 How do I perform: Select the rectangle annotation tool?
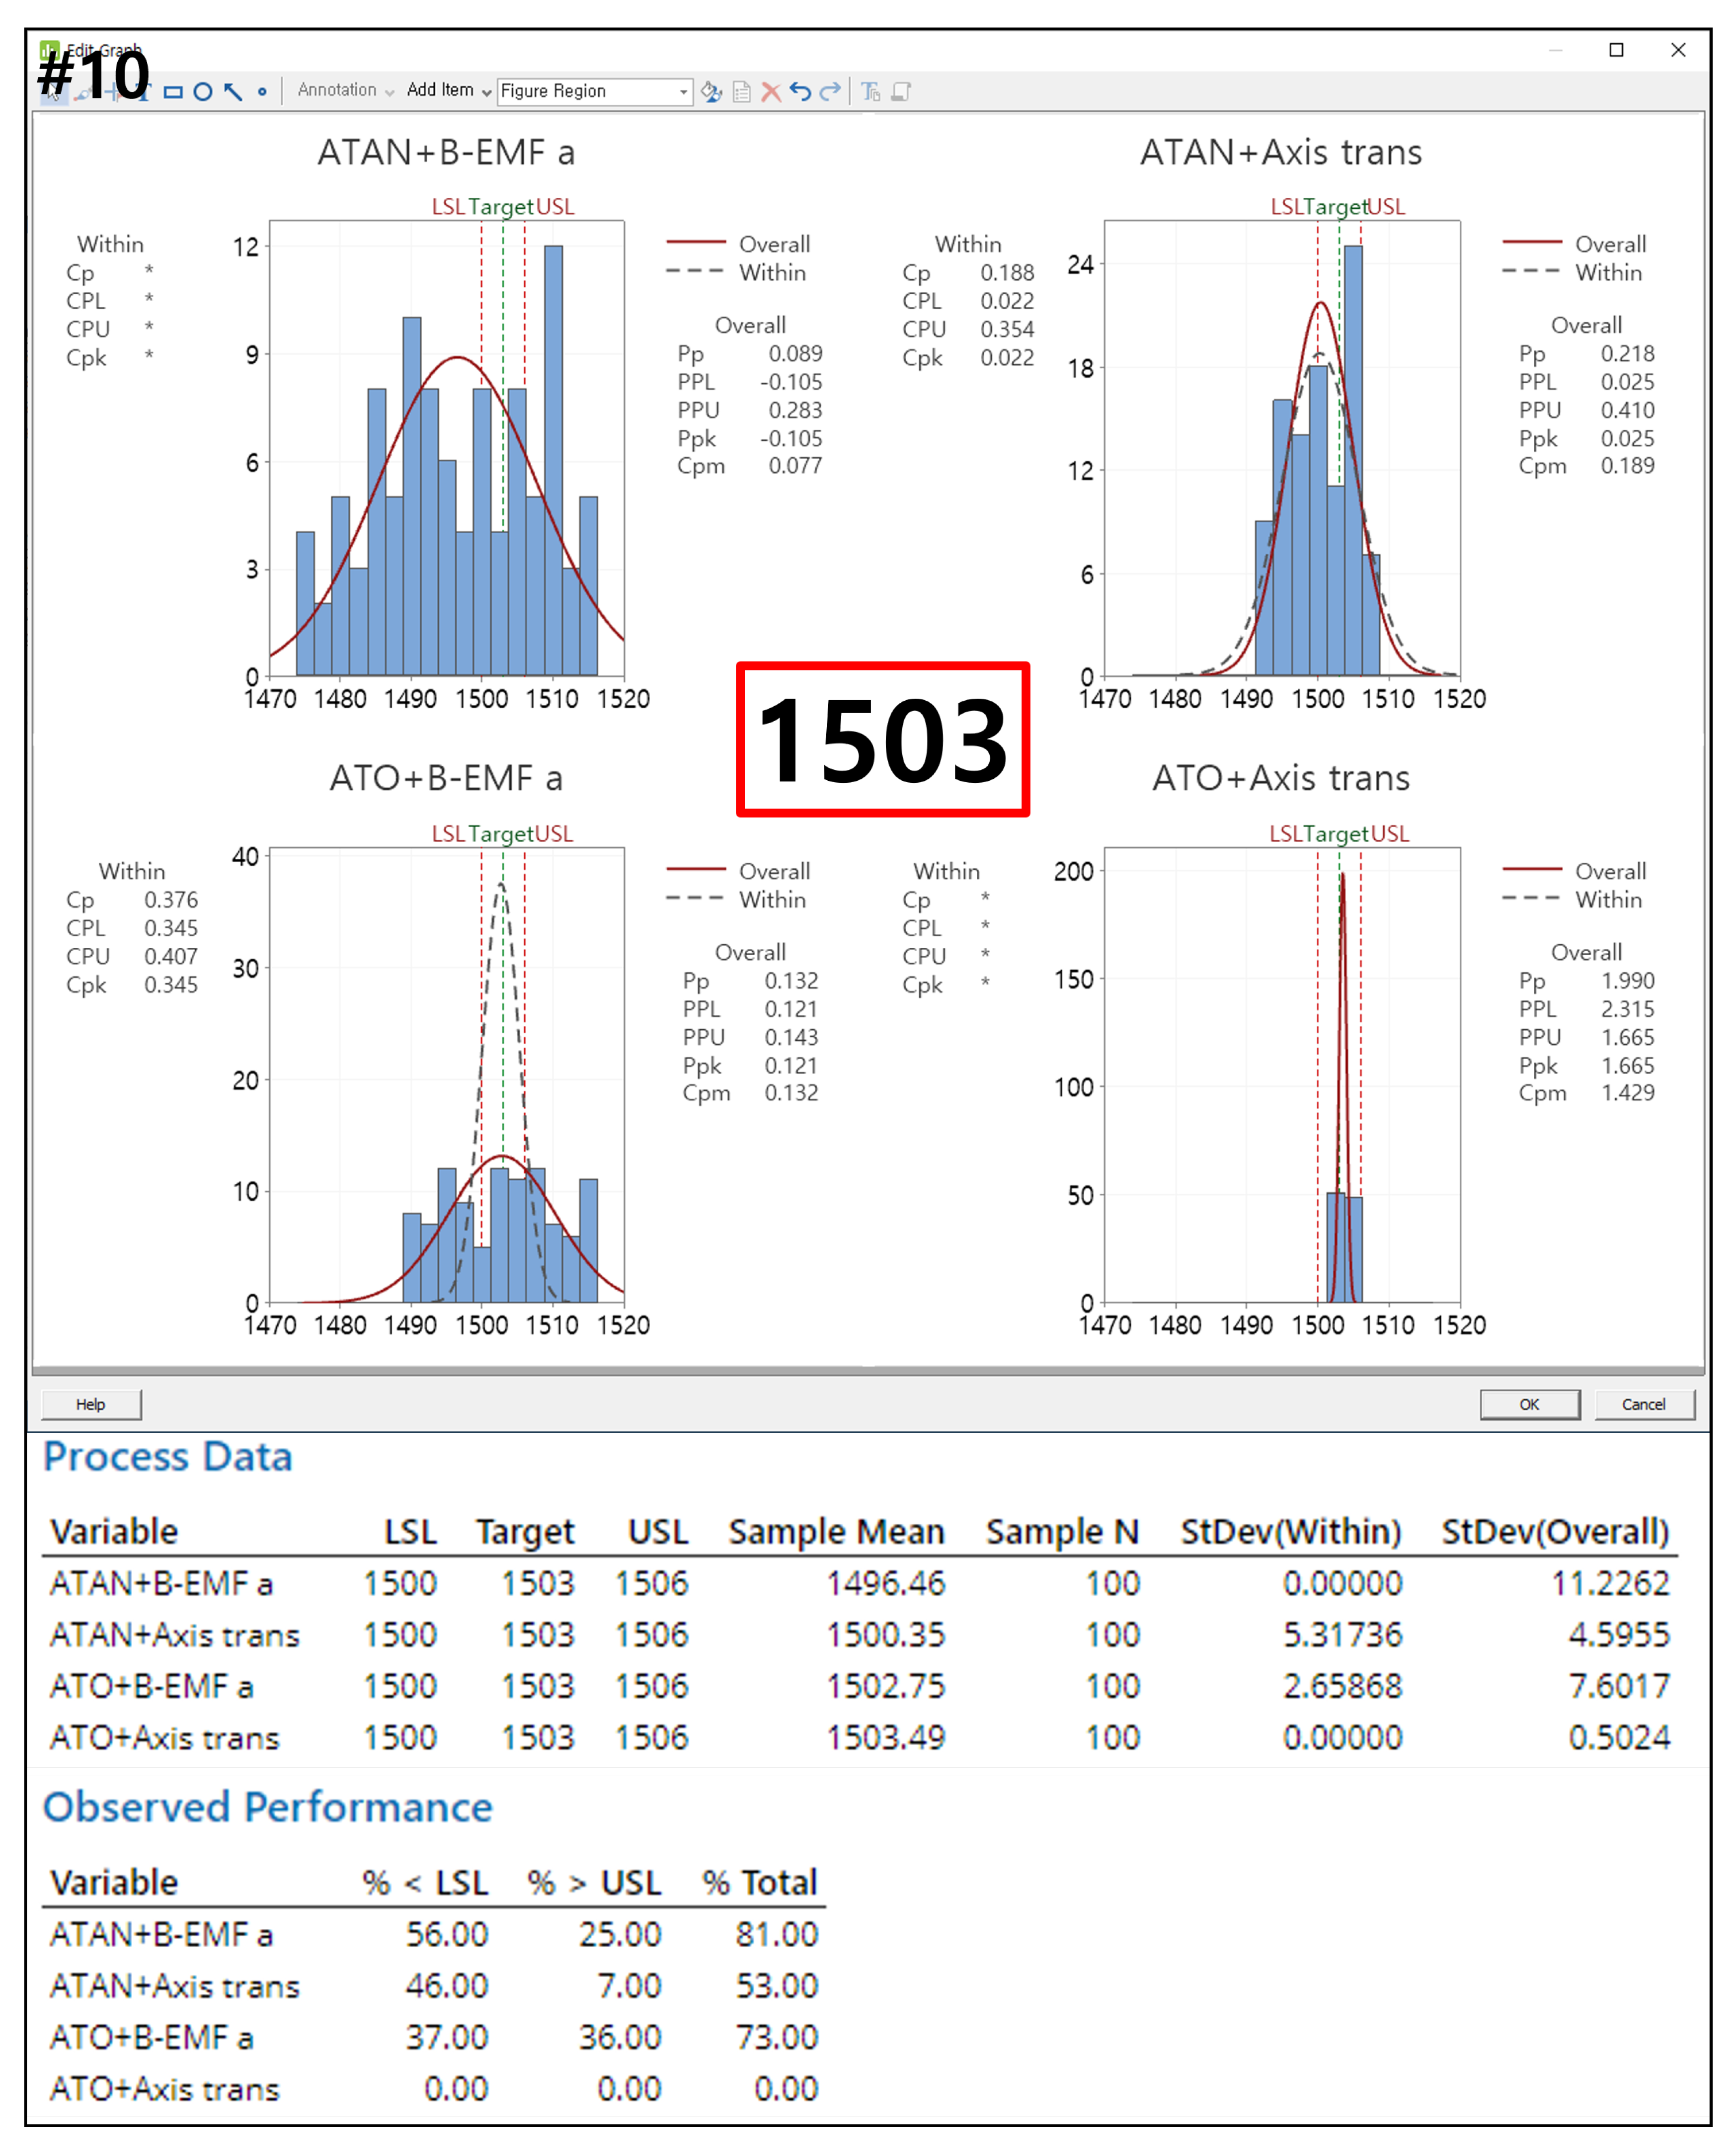173,92
